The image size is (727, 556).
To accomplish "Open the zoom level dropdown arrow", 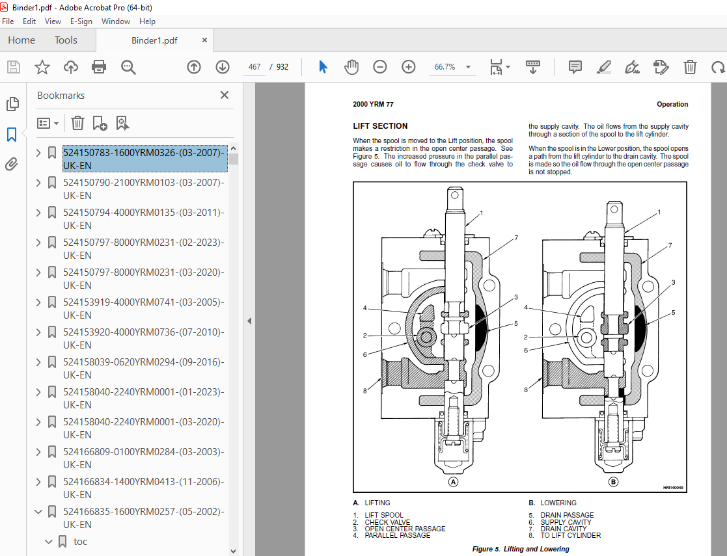I will click(x=468, y=67).
